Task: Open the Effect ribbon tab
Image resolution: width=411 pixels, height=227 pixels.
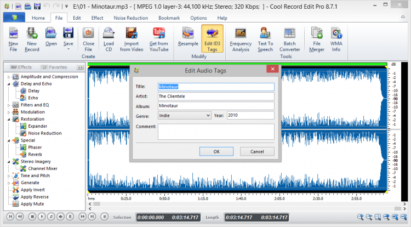Action: tap(97, 18)
